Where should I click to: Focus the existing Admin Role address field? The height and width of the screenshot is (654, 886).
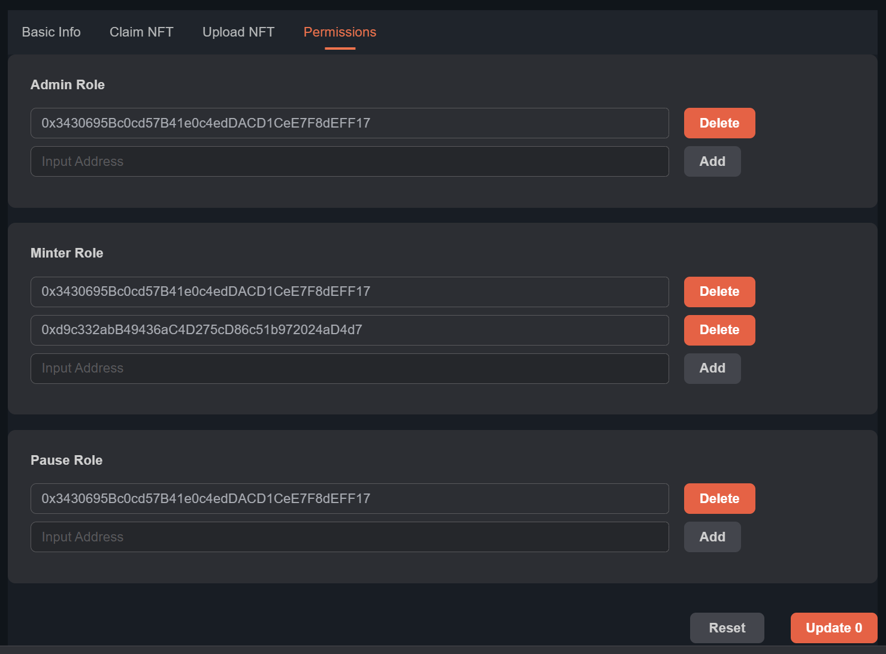349,123
